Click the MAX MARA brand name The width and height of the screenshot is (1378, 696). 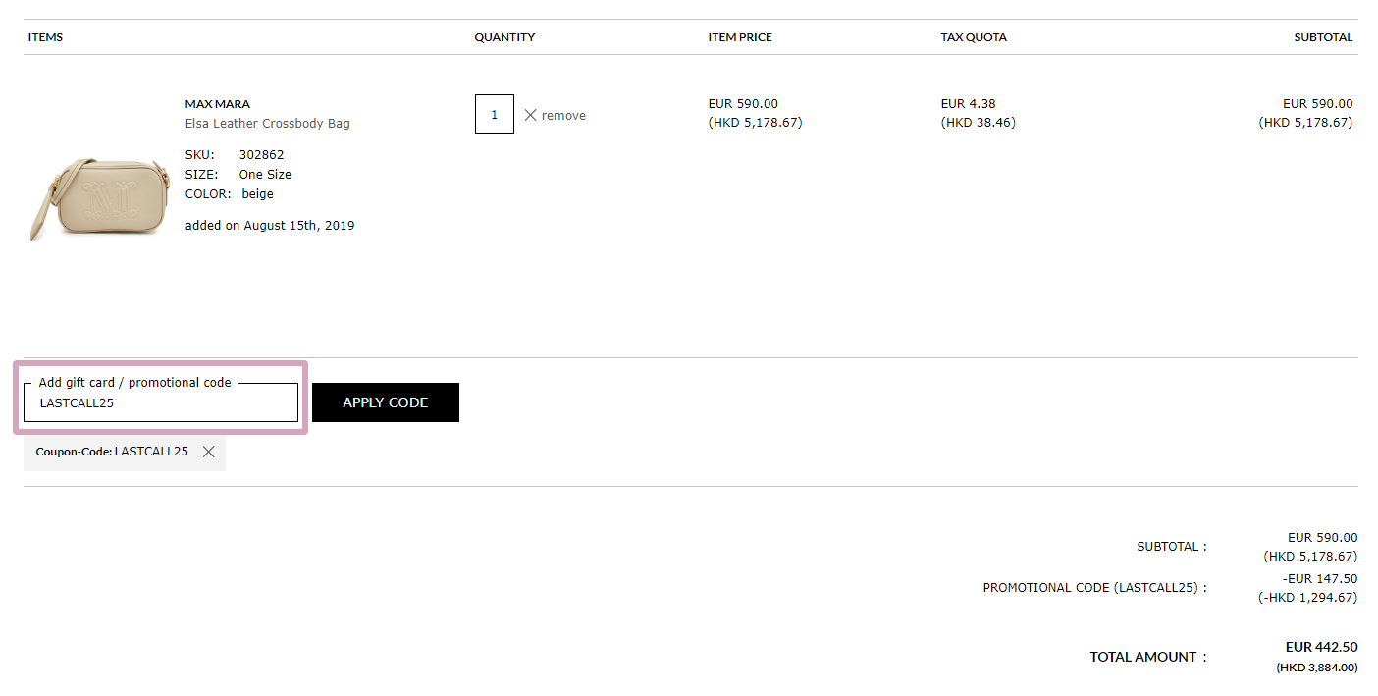pyautogui.click(x=218, y=104)
